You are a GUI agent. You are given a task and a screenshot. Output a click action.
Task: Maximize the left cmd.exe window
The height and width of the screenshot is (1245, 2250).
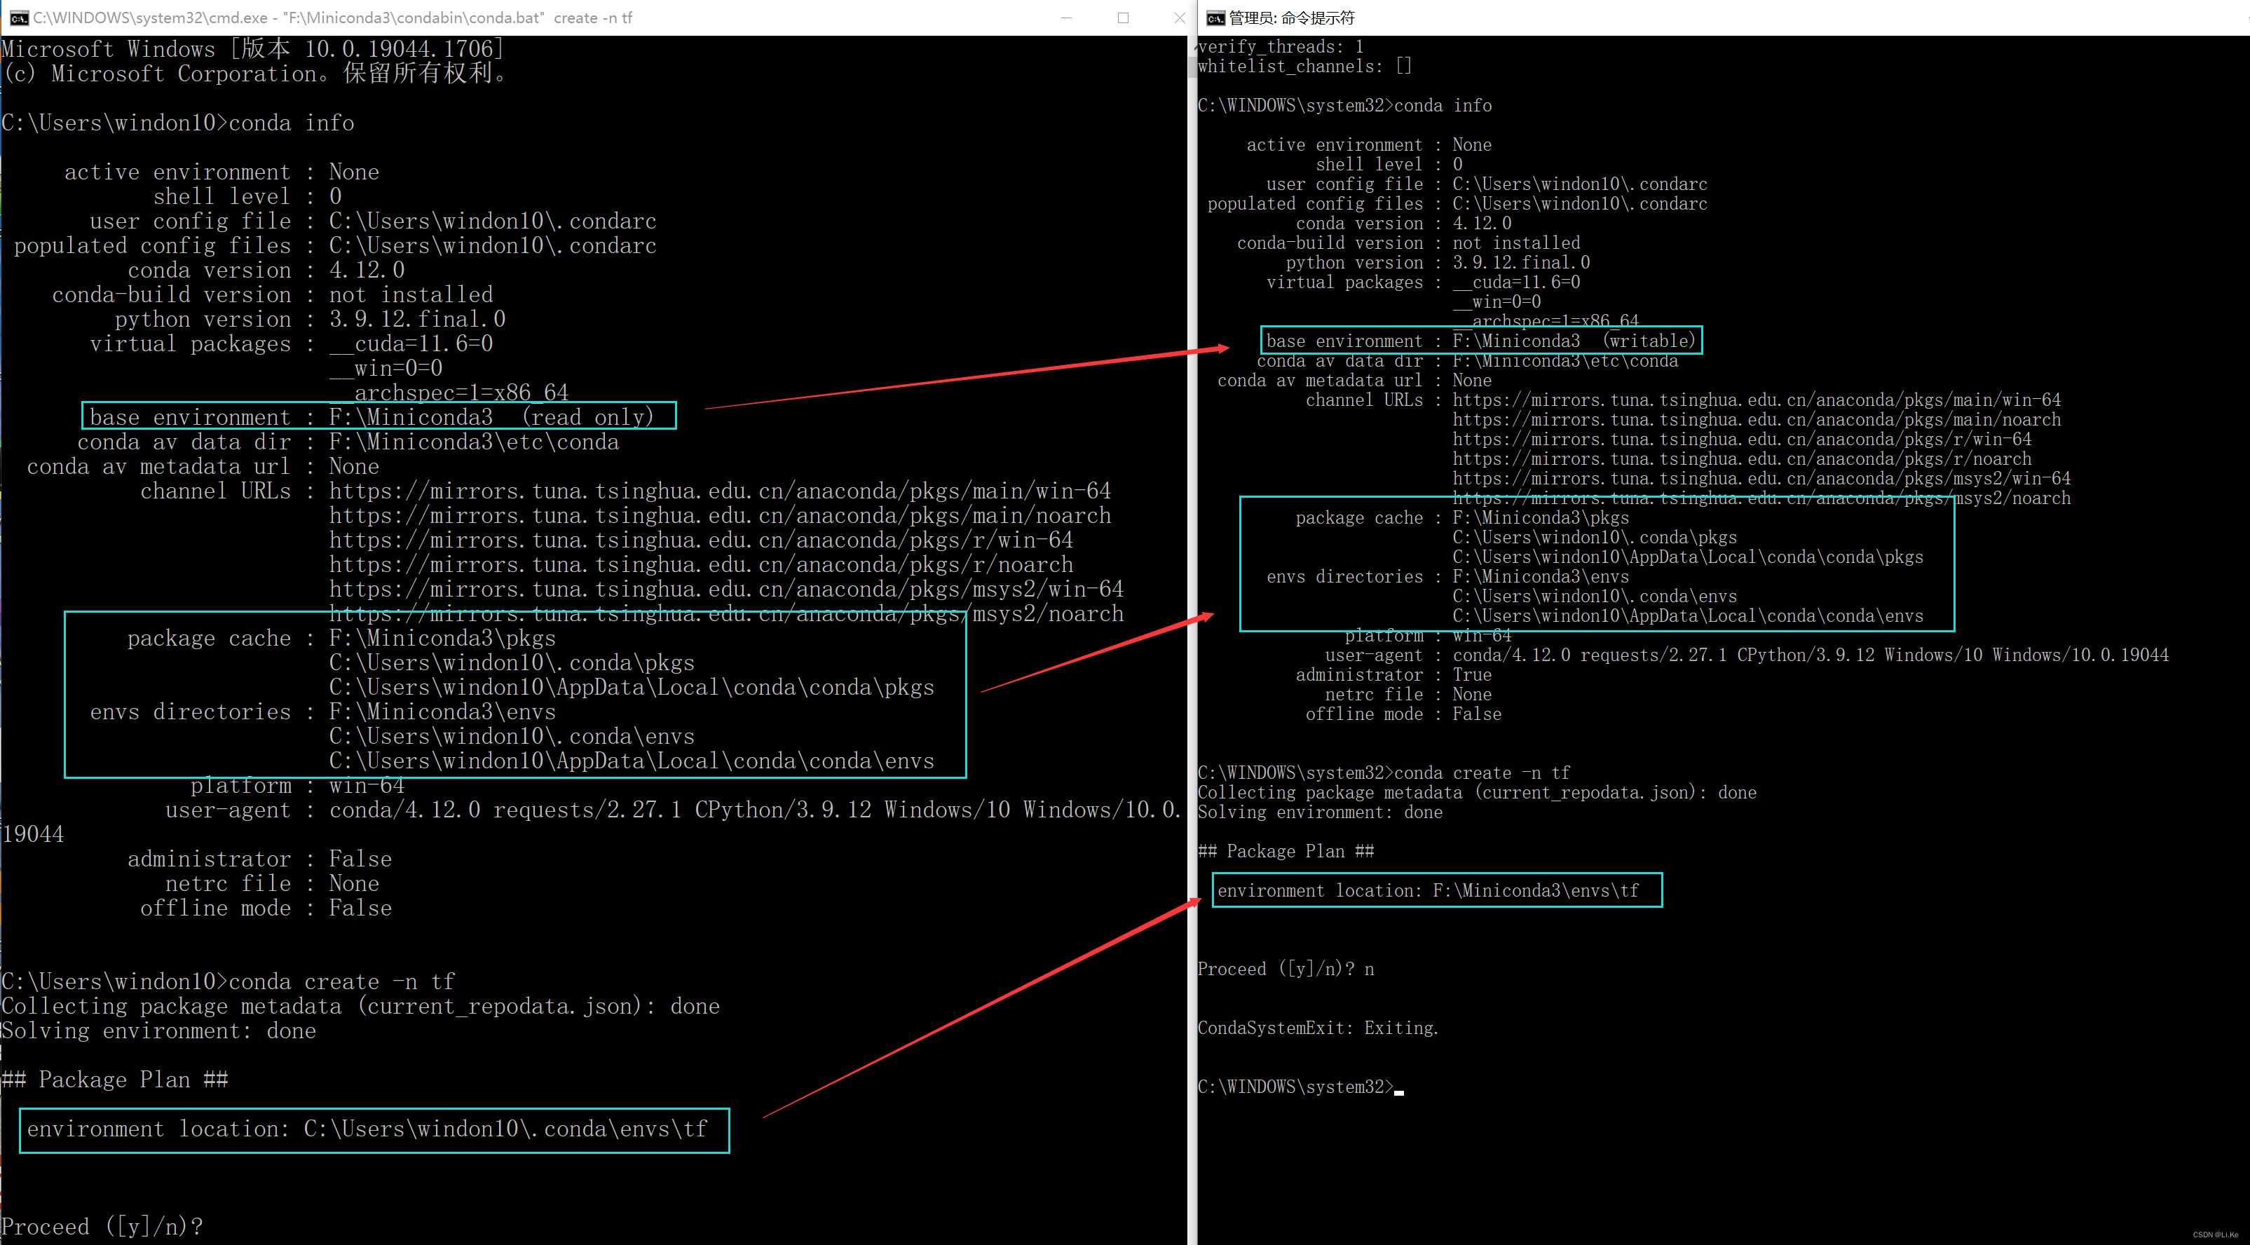(1124, 18)
